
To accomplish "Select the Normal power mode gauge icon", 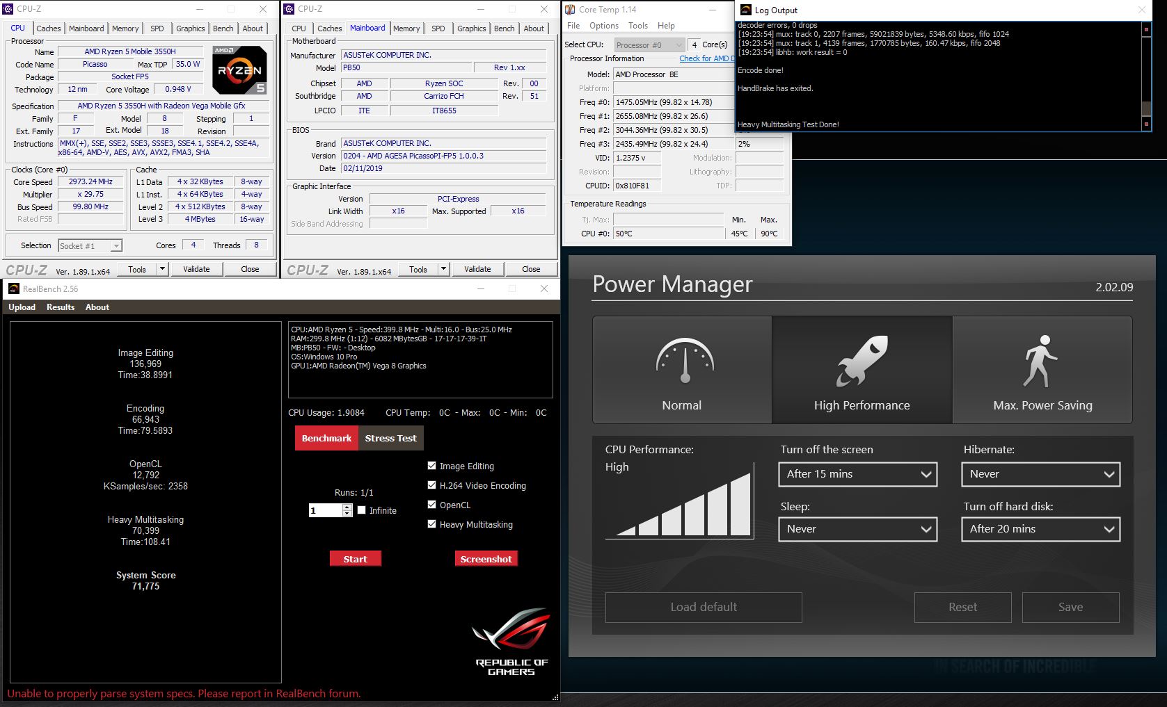I will [685, 360].
